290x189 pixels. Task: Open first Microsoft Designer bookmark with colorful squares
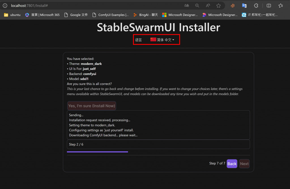(180, 15)
